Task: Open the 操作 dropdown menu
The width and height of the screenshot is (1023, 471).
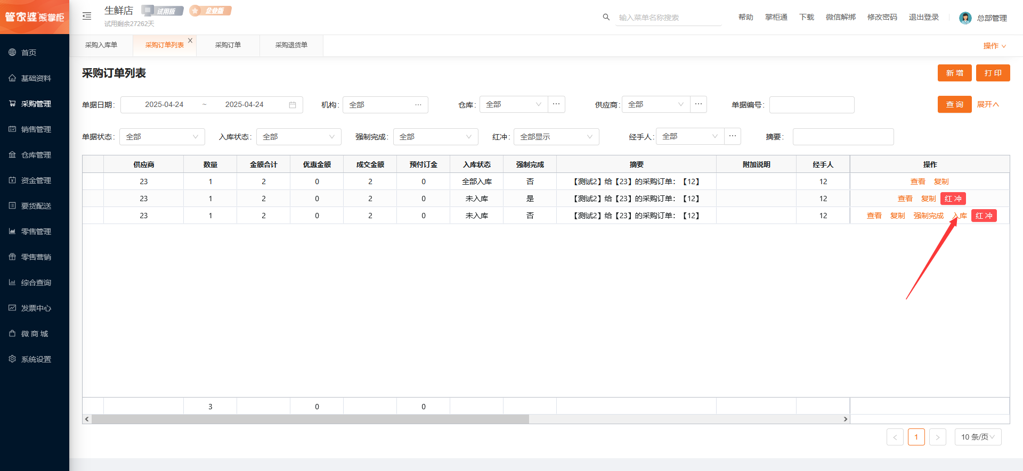Action: coord(995,46)
